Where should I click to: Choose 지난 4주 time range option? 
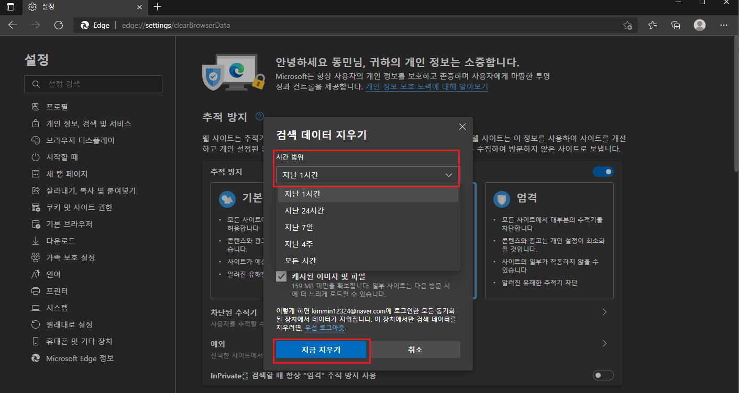(x=368, y=244)
